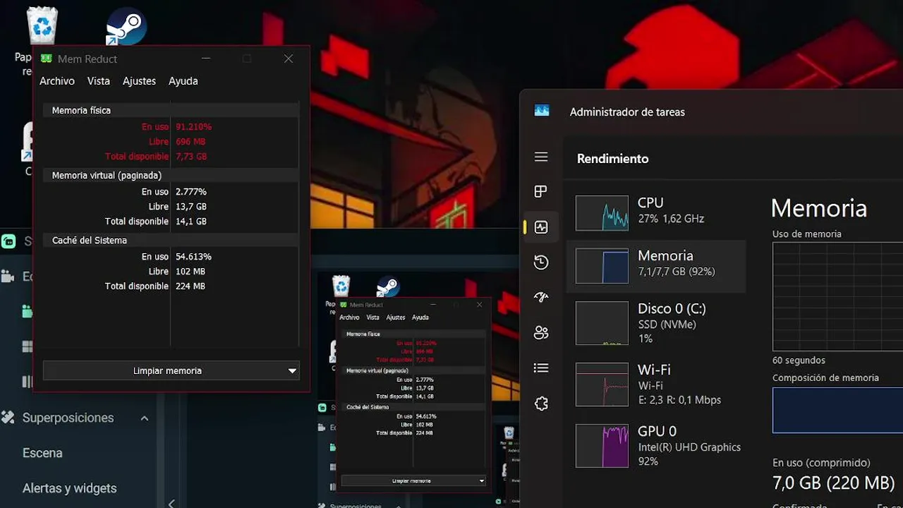Select the virtual memory Libre 13,7 GB value
Viewport: 903px width, 508px height.
pos(191,207)
